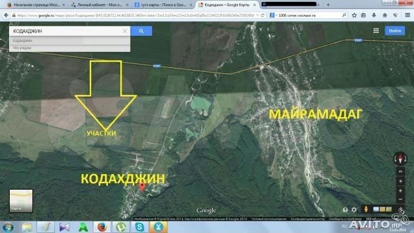Zoom in with the plus button
The width and height of the screenshot is (414, 233).
click(400, 191)
